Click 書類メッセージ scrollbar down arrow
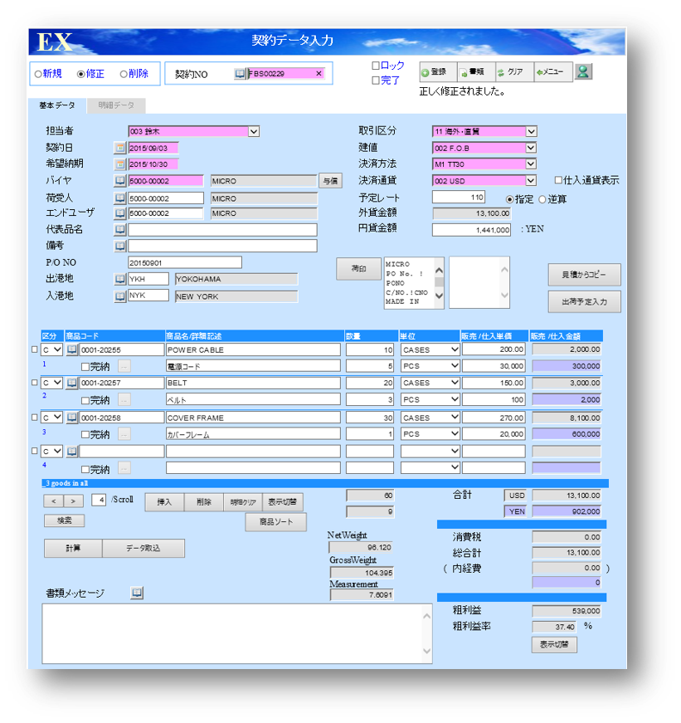Screen dimensions: 681x723 (x=426, y=651)
